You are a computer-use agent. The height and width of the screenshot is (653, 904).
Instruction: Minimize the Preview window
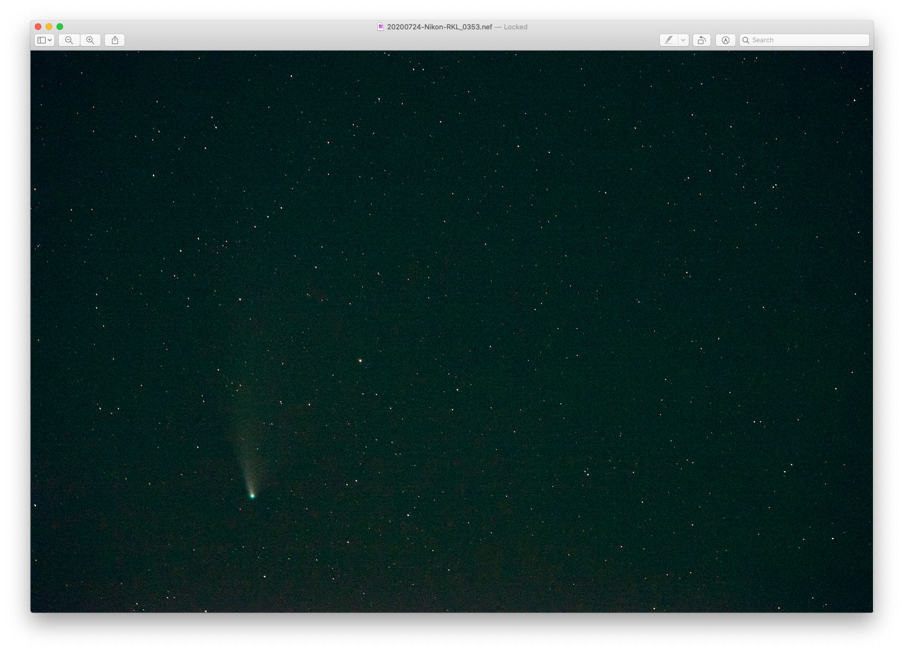[49, 27]
